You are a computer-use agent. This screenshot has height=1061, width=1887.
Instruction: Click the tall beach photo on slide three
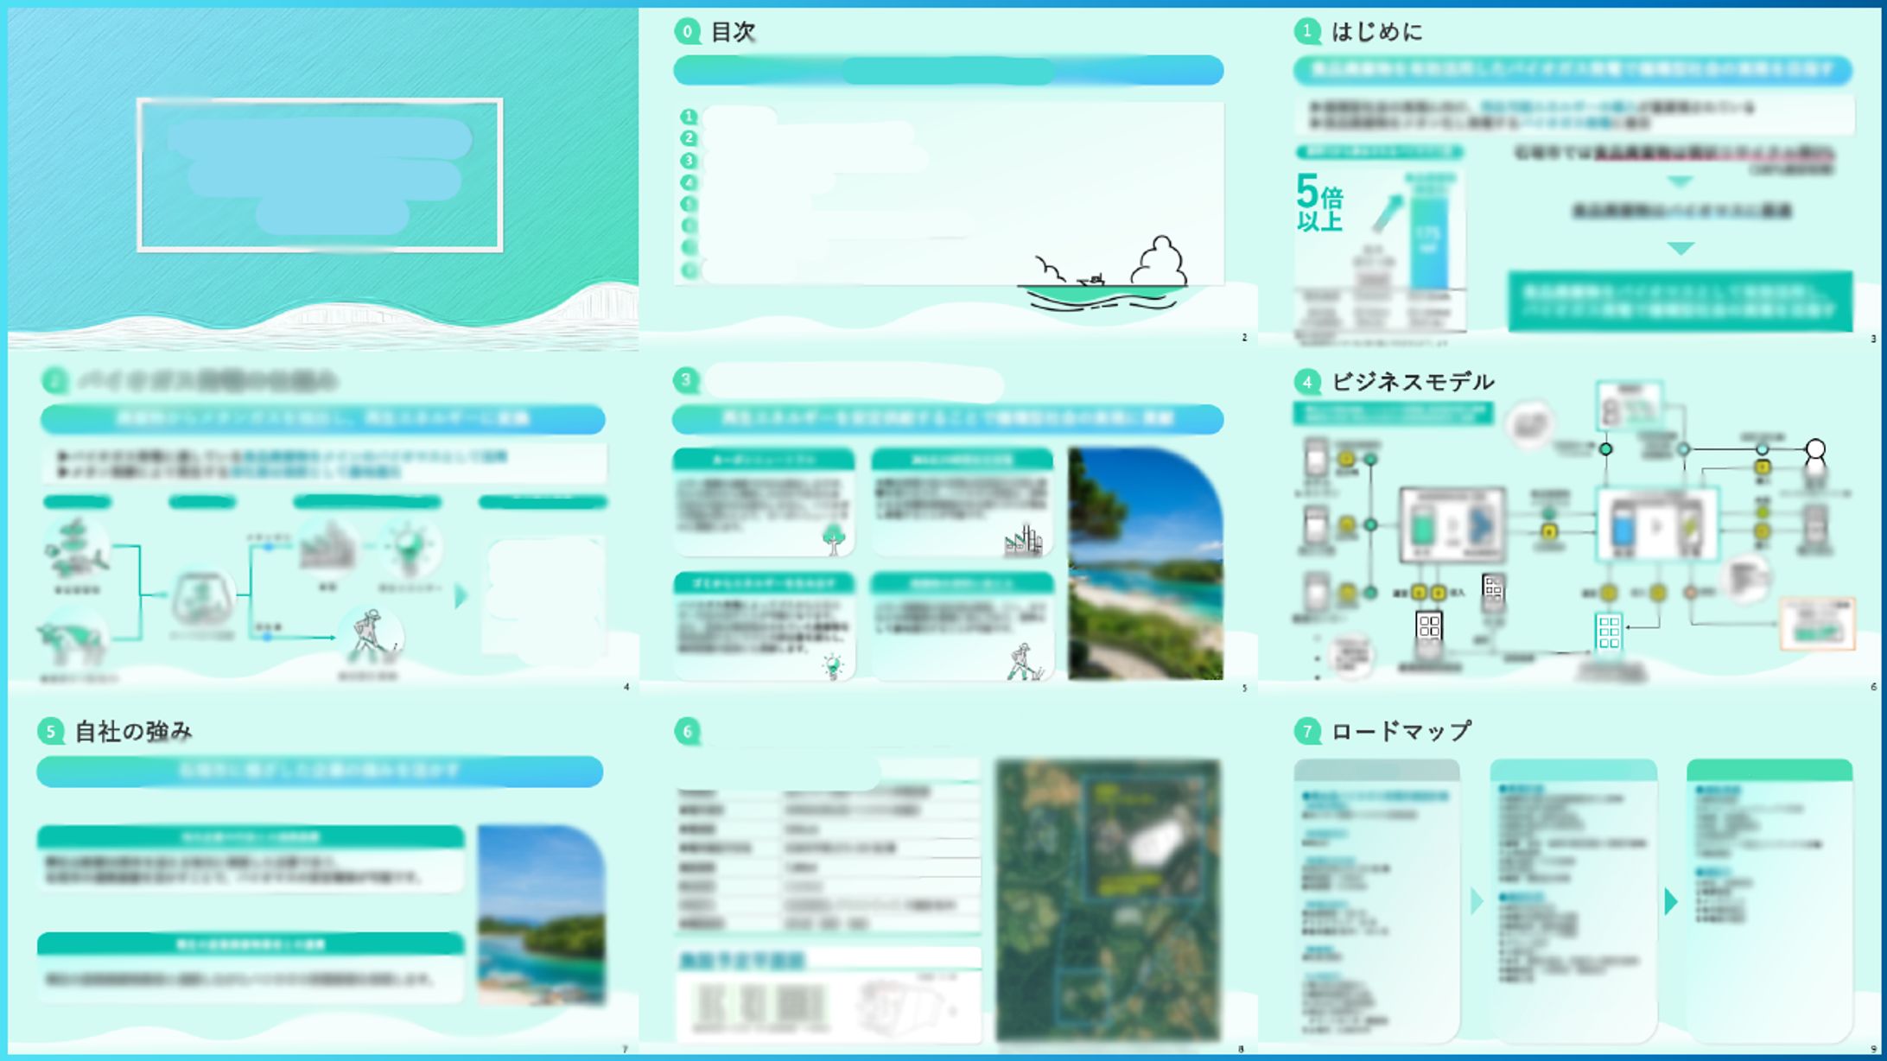(1145, 563)
